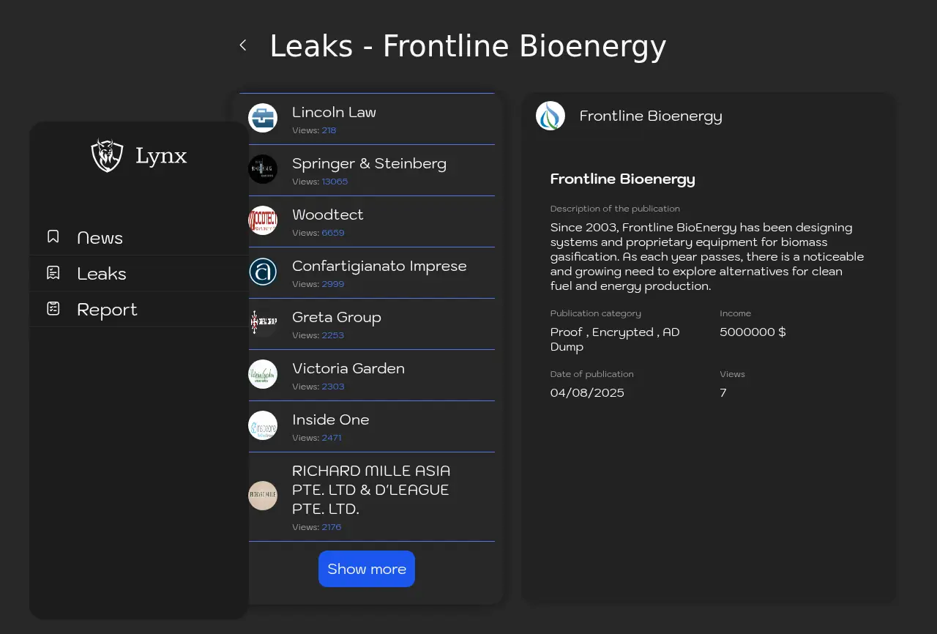Go to the Report menu item
Screen dimensions: 937x634
(107, 310)
